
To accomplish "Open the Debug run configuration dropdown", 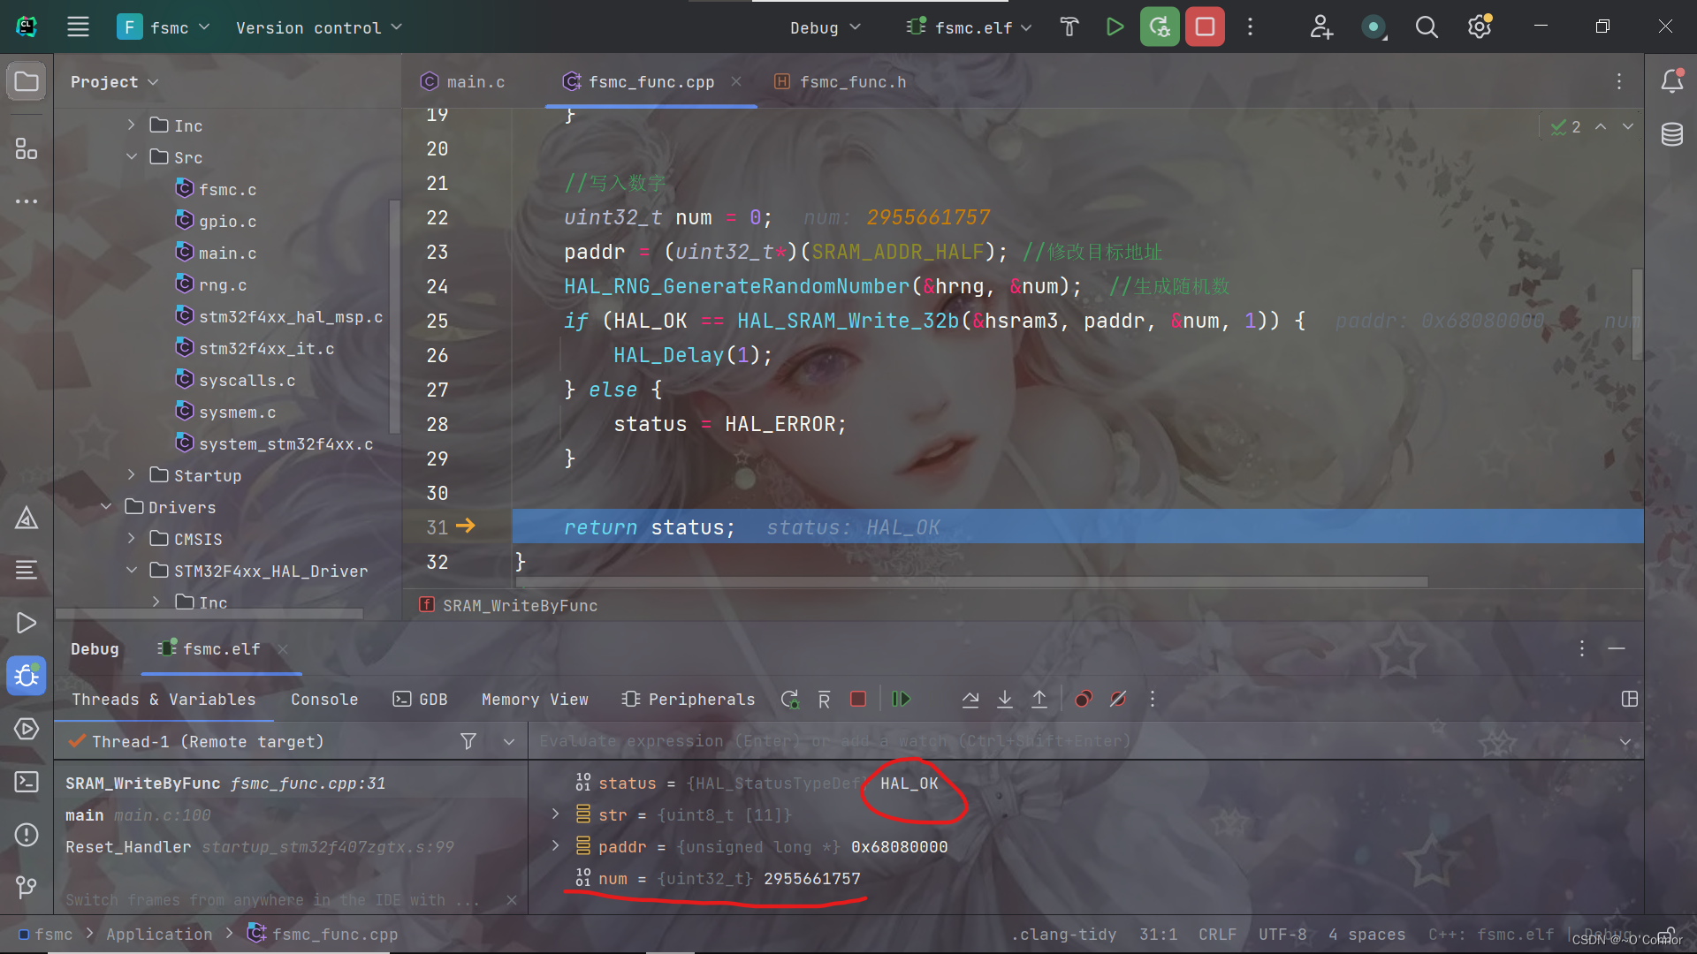I will (824, 26).
